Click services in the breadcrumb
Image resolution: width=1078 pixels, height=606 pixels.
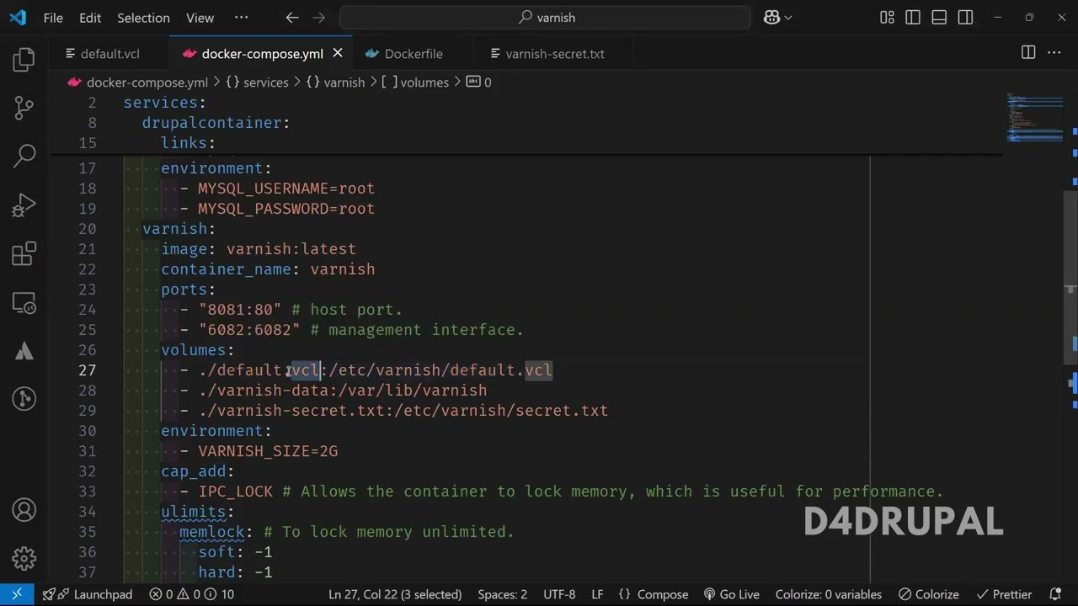click(265, 82)
